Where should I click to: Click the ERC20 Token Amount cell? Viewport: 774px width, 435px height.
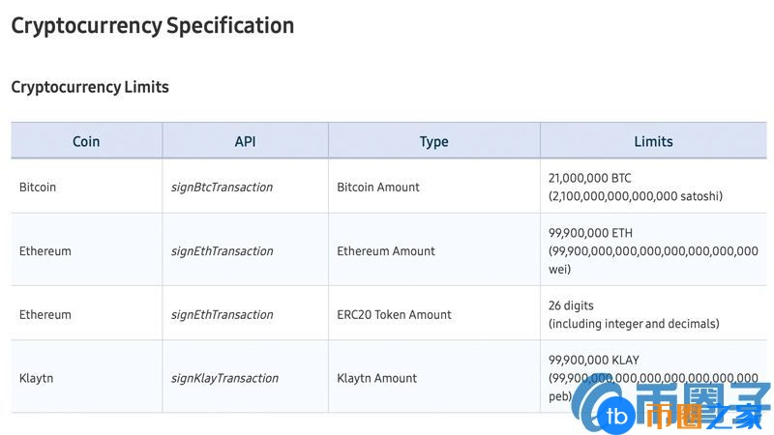394,314
